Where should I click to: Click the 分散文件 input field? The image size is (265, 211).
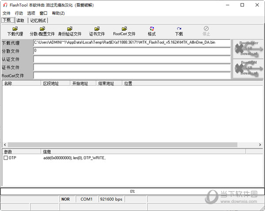coord(132,51)
